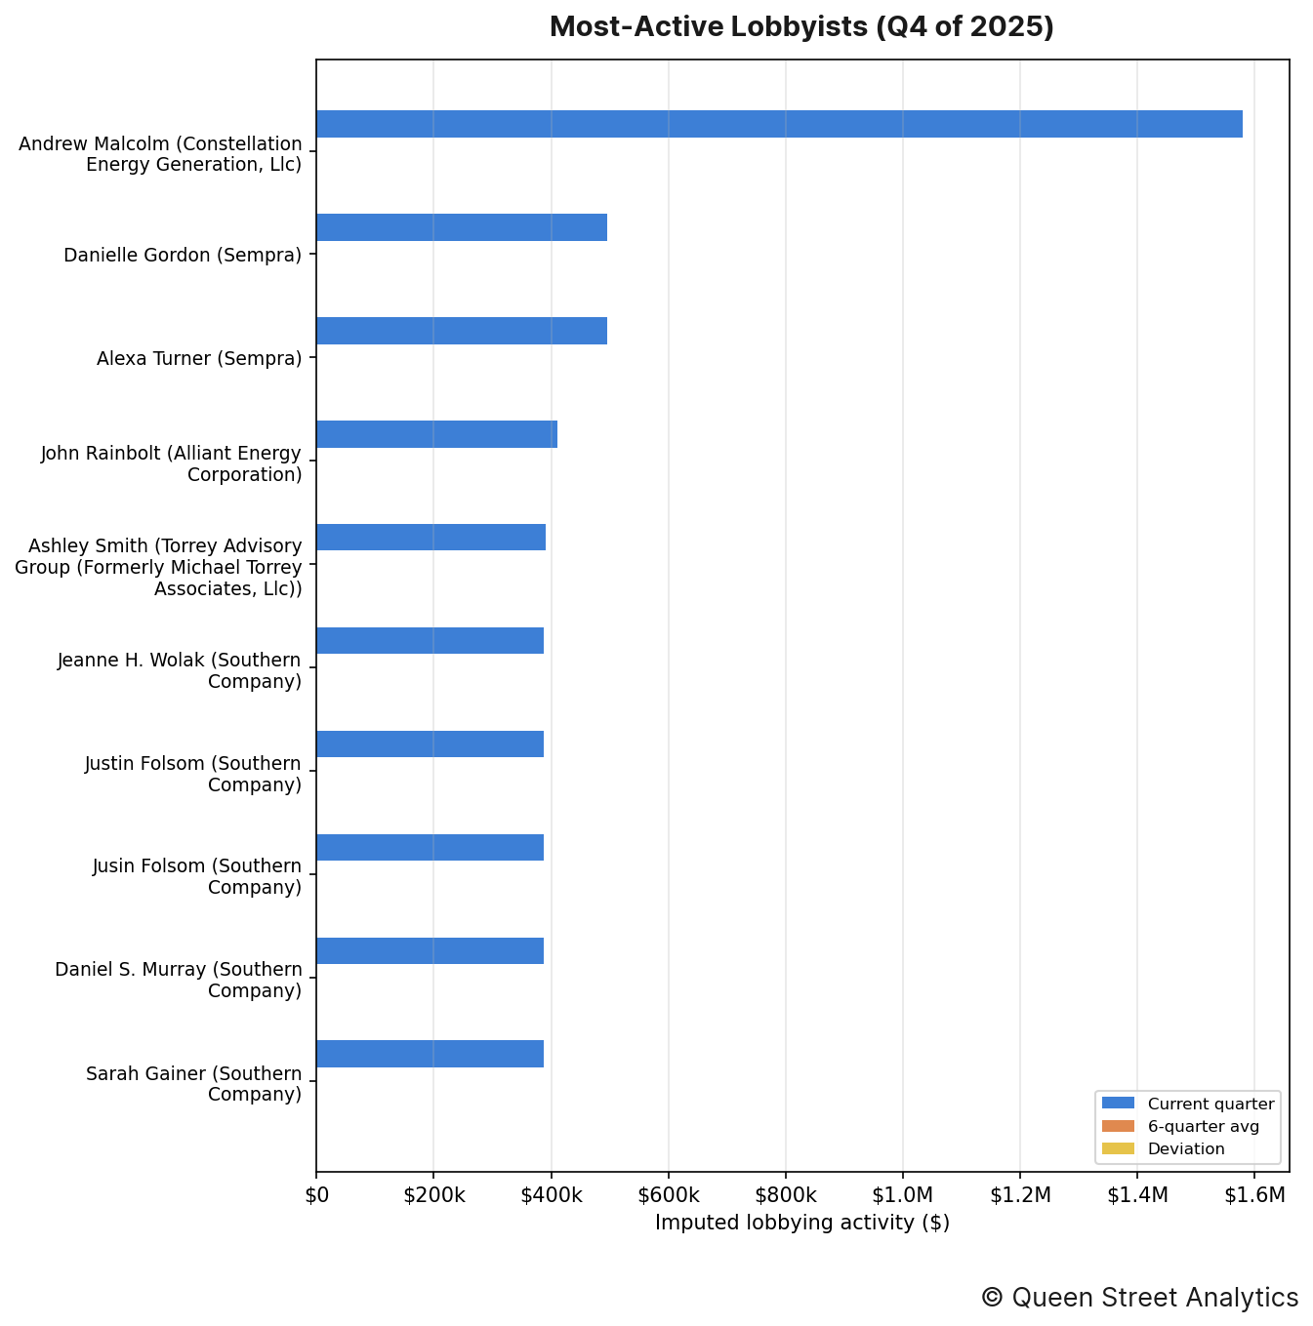Viewport: 1313px width, 1326px height.
Task: Click the Alexa Turner (Sempra) bar
Action: click(x=462, y=331)
